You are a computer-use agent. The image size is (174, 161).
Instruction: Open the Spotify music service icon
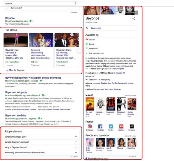tap(87, 44)
